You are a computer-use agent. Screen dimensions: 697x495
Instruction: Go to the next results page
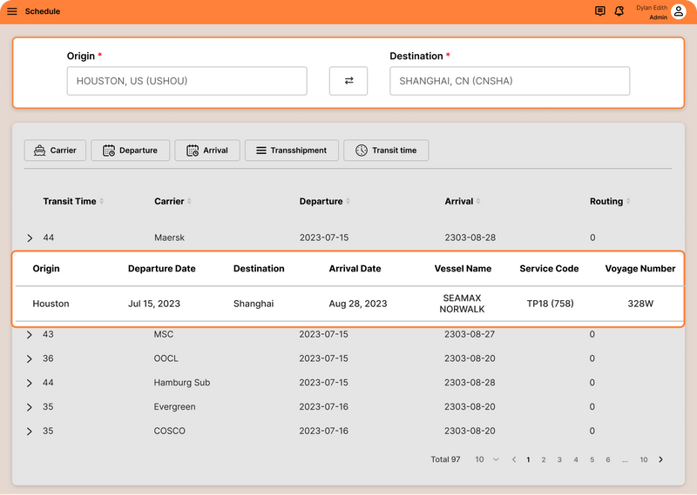[661, 459]
